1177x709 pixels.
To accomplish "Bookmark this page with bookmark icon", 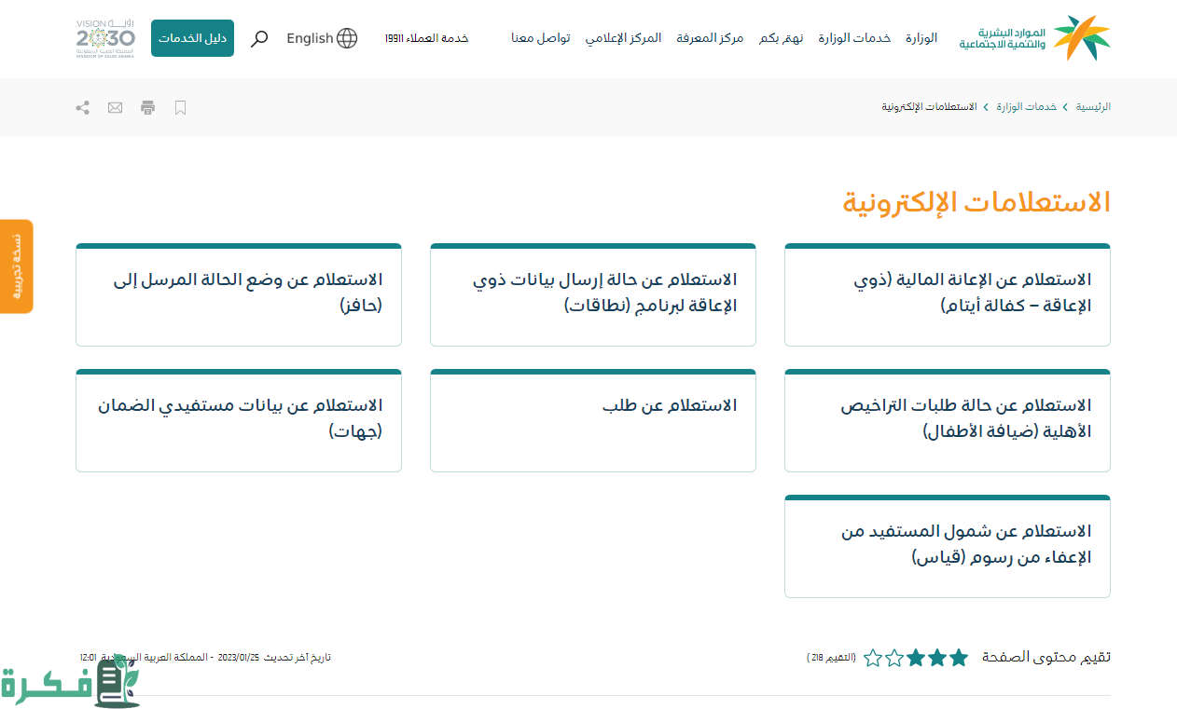I will [181, 107].
